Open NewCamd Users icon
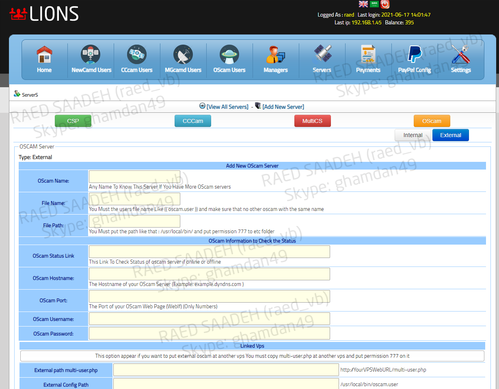 (x=91, y=54)
